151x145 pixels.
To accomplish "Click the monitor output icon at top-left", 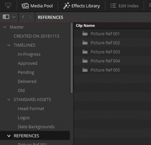I will coord(8,6).
